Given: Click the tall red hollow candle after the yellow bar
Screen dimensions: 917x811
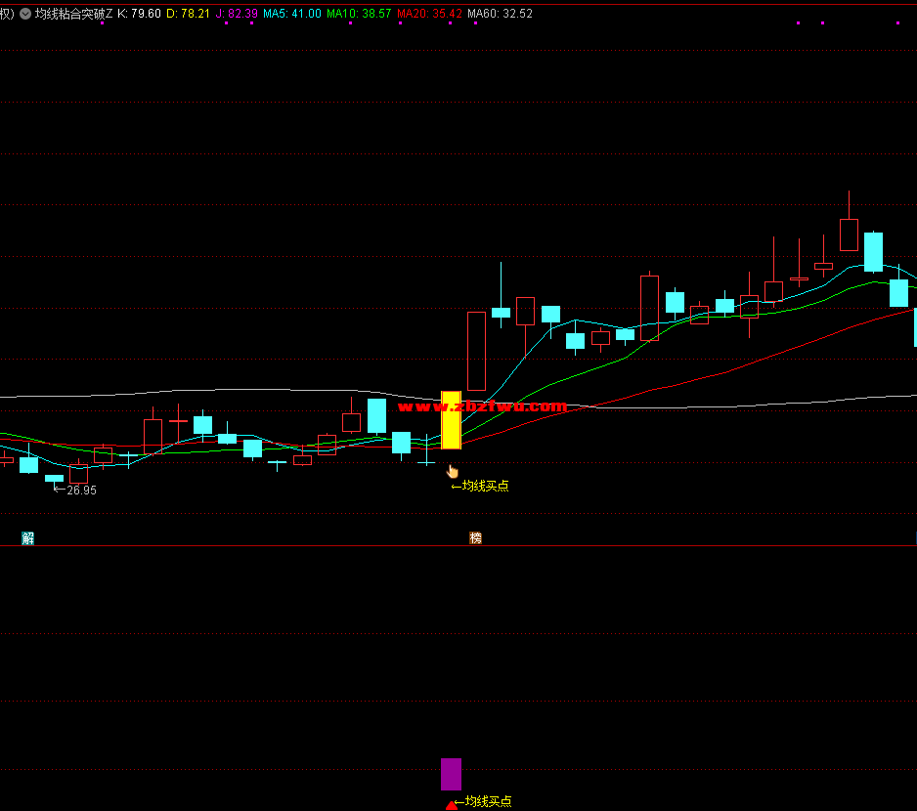Looking at the screenshot, I should [x=476, y=351].
